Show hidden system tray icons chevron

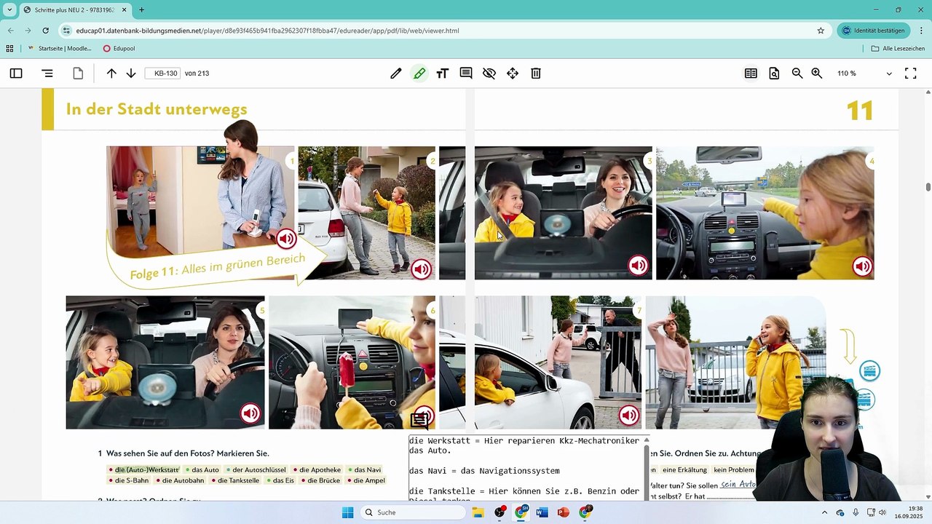(824, 512)
